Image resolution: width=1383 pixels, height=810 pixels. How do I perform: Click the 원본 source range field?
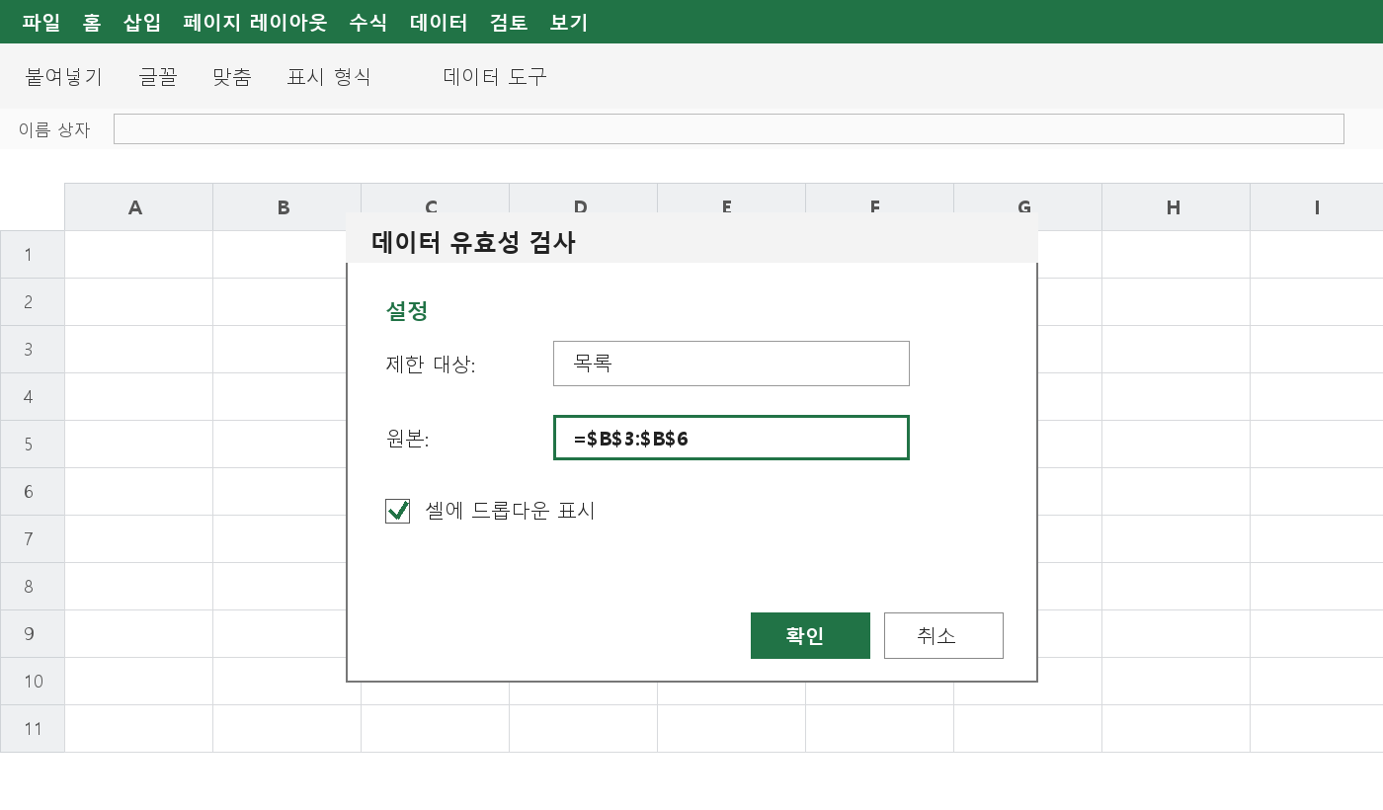731,438
